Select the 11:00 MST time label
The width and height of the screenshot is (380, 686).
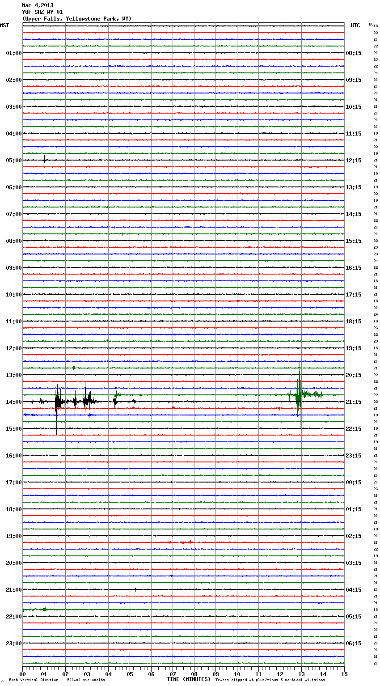click(13, 322)
